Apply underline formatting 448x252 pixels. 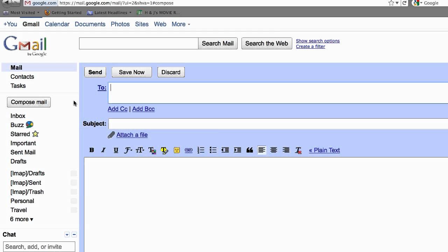pos(116,150)
